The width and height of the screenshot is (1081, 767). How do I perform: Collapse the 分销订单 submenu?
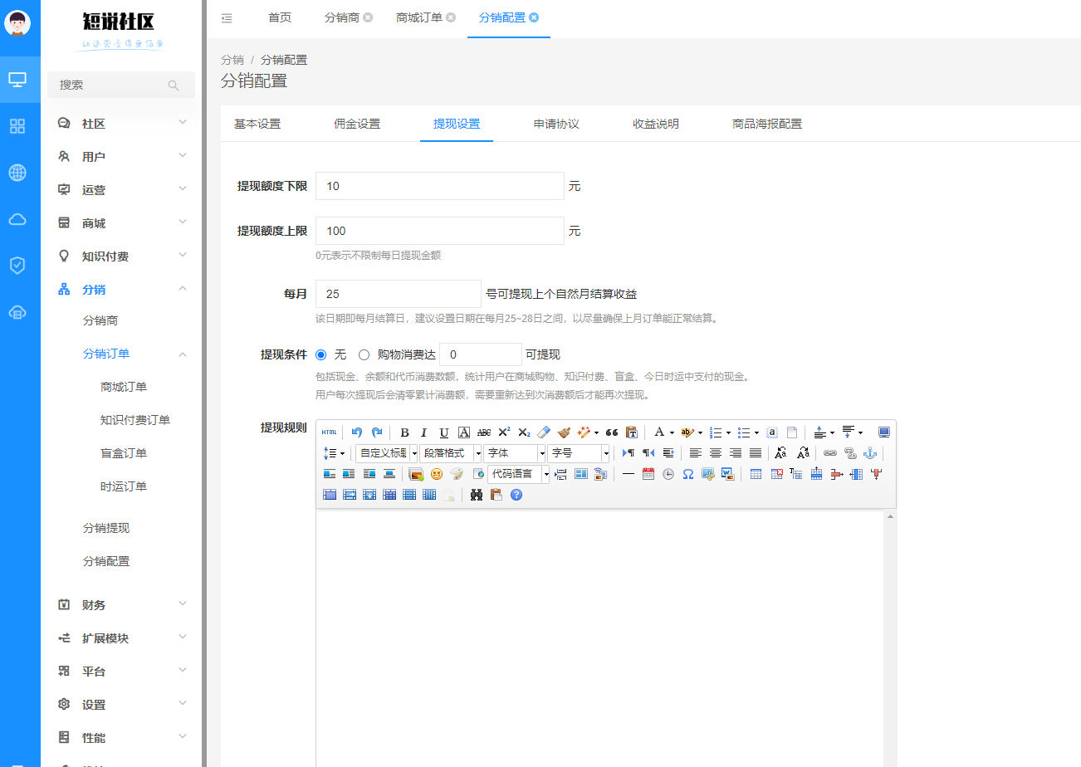[121, 354]
